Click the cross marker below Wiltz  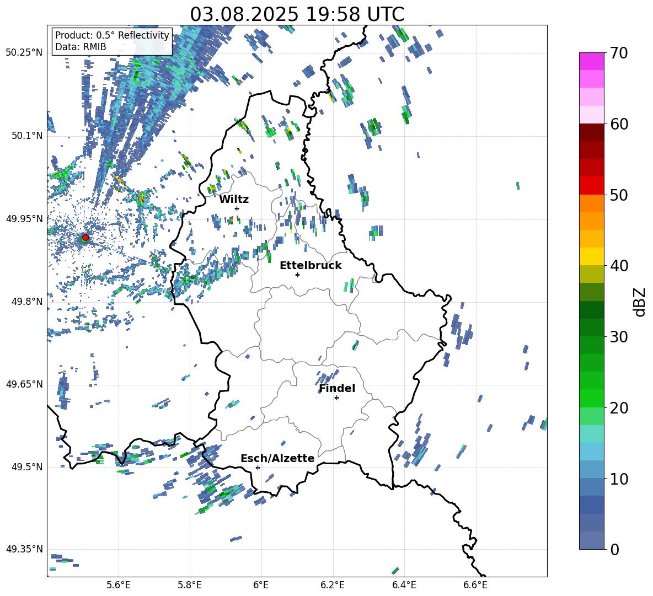coord(237,208)
